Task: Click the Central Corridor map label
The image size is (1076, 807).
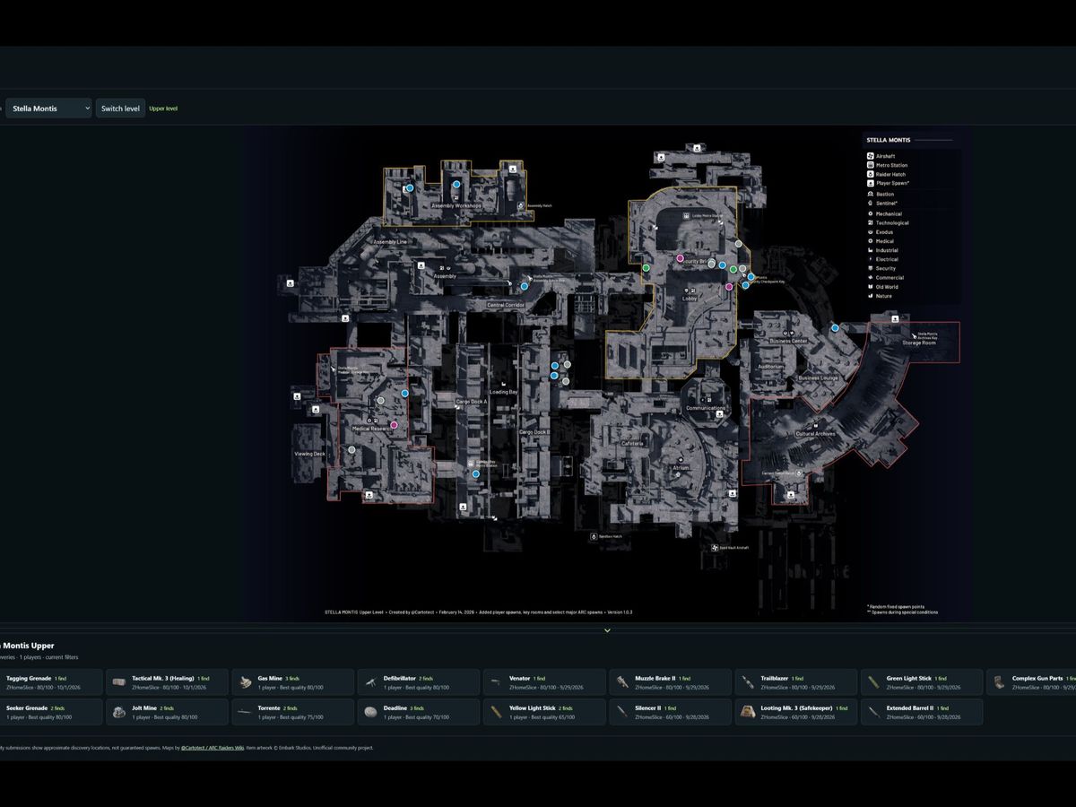Action: (x=506, y=305)
